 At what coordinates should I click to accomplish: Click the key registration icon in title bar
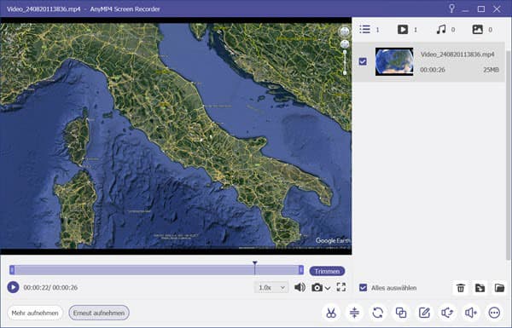point(451,9)
